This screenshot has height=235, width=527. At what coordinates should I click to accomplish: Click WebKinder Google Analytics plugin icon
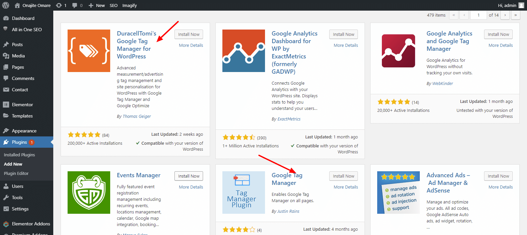[398, 51]
